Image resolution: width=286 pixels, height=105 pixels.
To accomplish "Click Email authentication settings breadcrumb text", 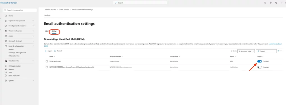I will 82,9.
